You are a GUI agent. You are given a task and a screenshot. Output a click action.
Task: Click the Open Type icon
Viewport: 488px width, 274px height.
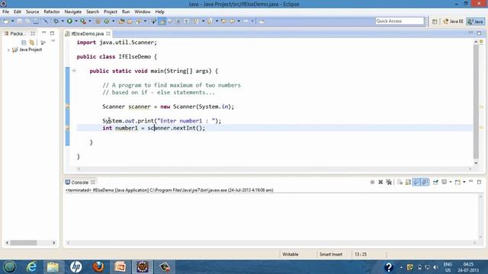121,21
